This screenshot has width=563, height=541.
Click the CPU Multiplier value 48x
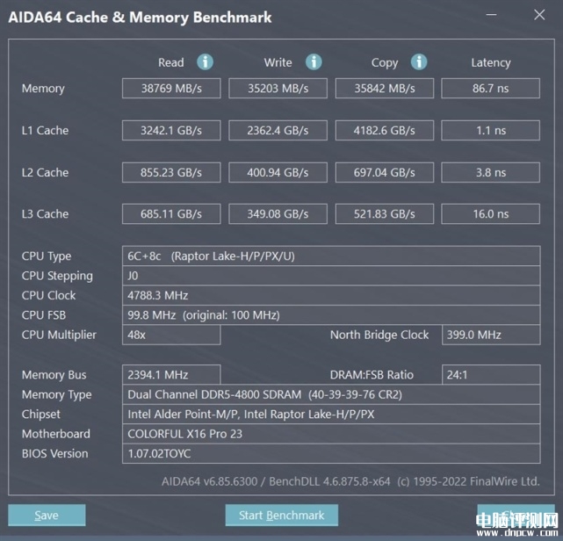(x=171, y=335)
